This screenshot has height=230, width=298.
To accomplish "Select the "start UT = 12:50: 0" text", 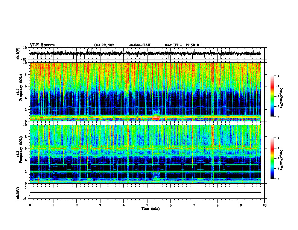I will coord(182,45).
